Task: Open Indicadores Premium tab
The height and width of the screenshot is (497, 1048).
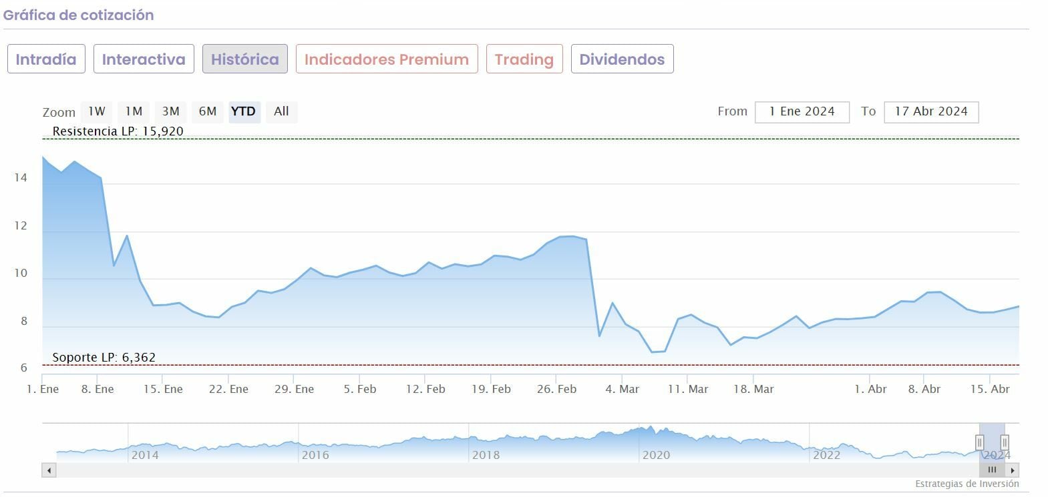Action: point(387,59)
